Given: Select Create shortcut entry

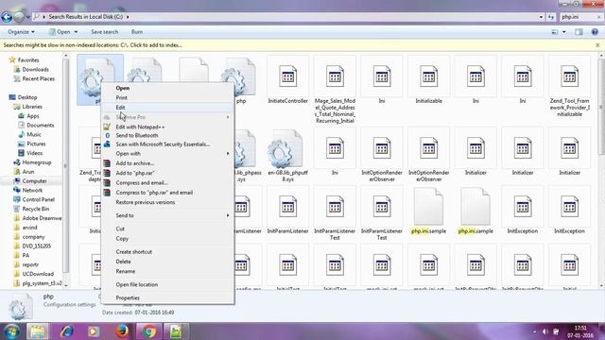Looking at the screenshot, I should [x=167, y=252].
